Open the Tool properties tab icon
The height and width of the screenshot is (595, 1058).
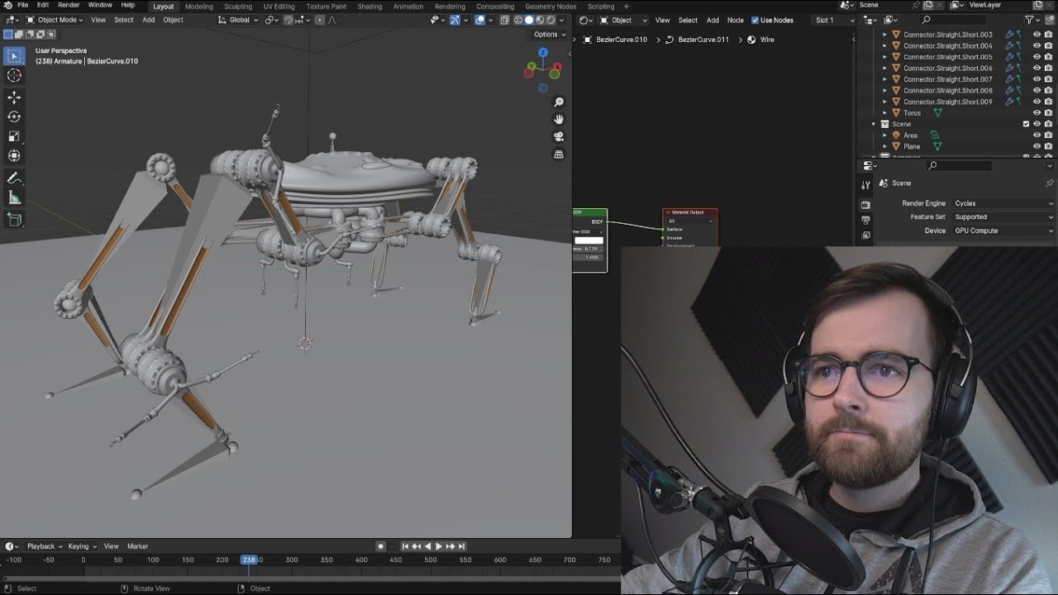pos(865,185)
